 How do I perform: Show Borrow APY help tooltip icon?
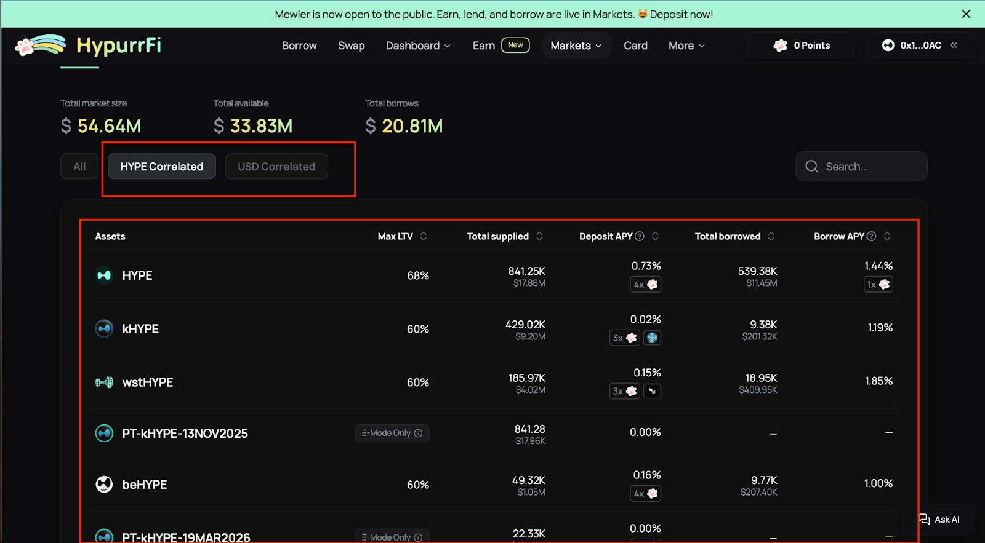(871, 236)
